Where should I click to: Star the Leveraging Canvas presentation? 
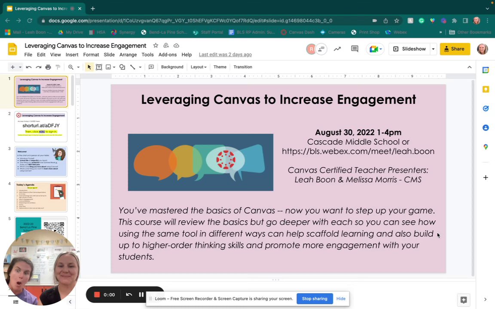[x=156, y=45]
